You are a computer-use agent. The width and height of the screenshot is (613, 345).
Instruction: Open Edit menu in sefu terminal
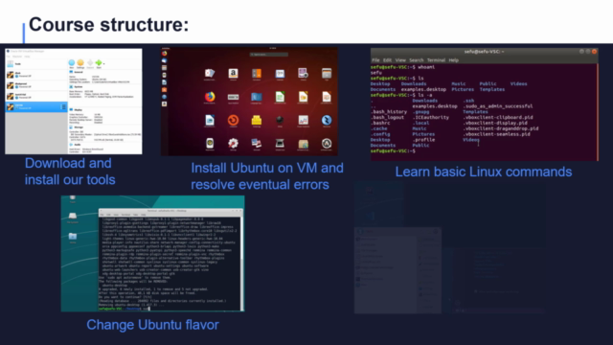pyautogui.click(x=387, y=60)
